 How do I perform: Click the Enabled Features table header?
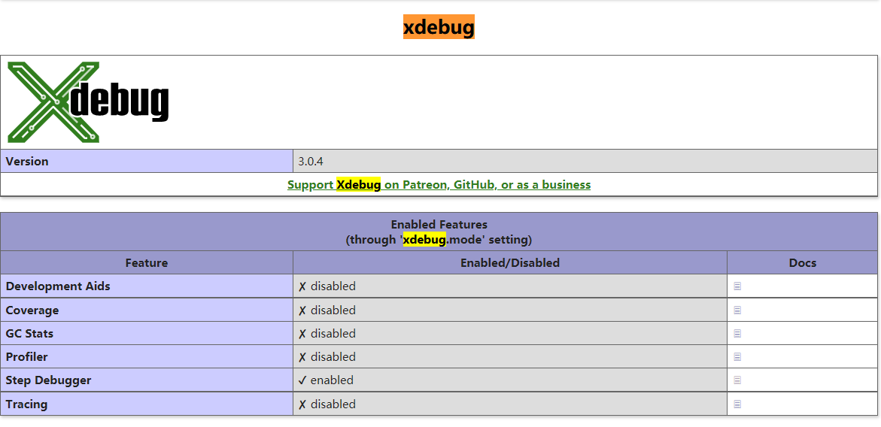point(439,232)
